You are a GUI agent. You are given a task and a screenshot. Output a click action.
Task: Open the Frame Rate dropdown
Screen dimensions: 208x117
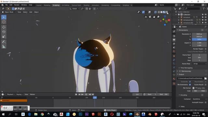199,64
